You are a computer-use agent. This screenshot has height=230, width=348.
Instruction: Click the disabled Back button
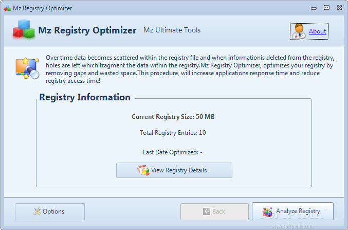pyautogui.click(x=214, y=211)
